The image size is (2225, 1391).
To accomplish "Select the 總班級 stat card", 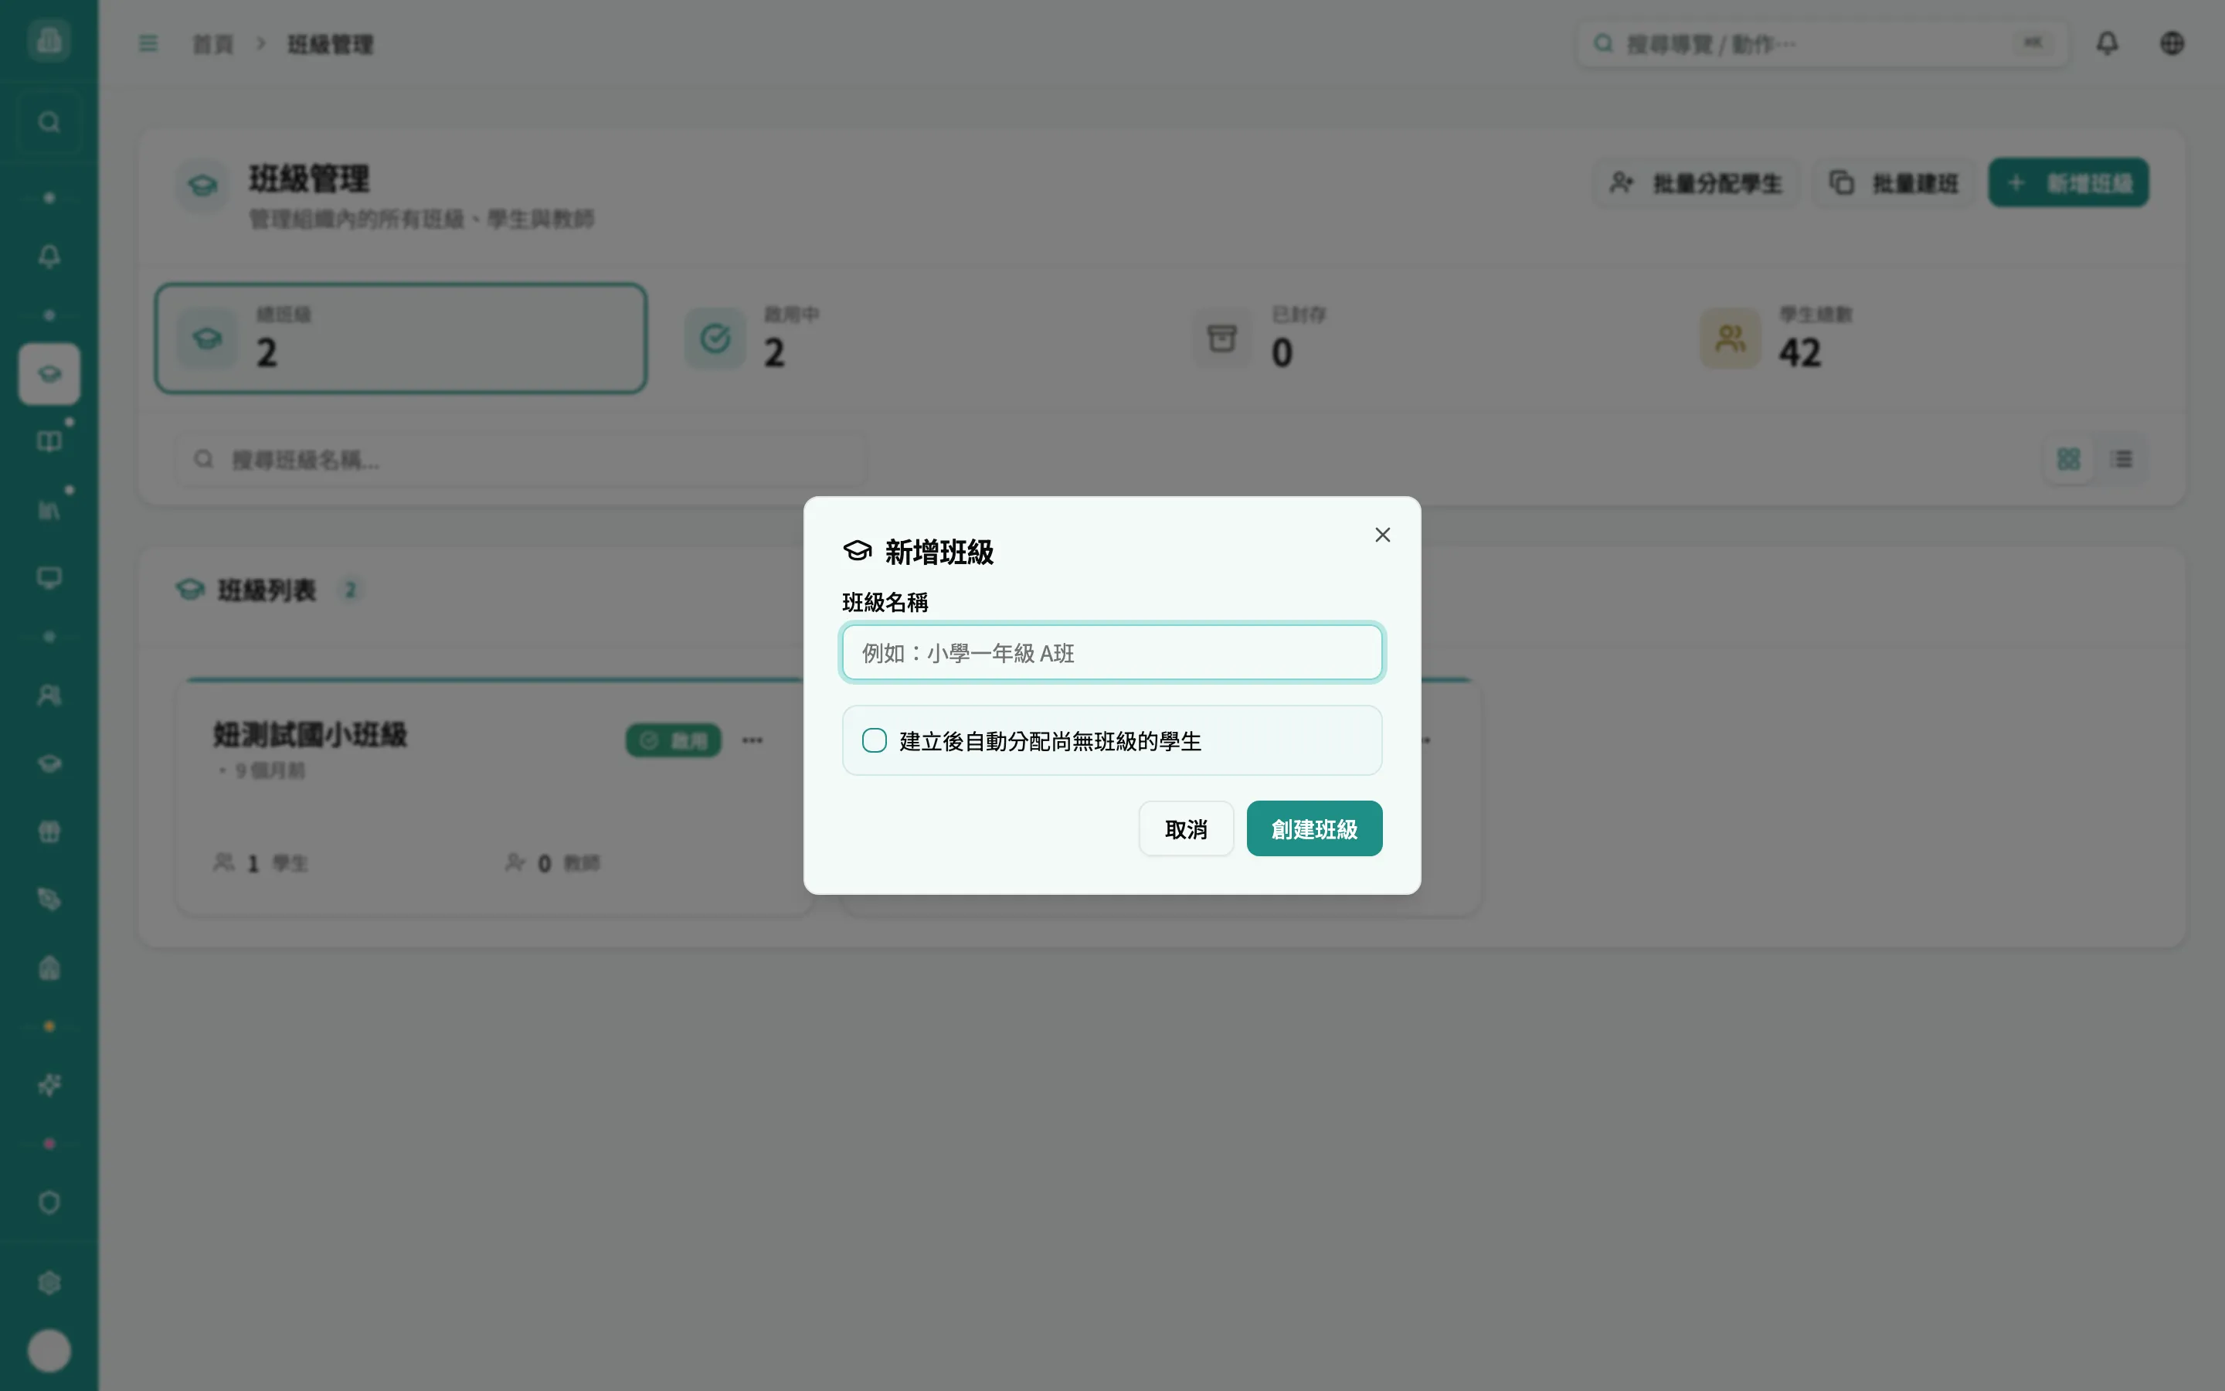I will tap(401, 338).
